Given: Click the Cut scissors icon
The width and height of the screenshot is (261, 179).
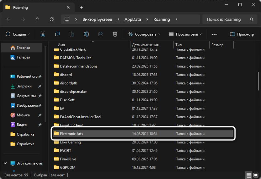Looking at the screenshot, I should pos(43,34).
